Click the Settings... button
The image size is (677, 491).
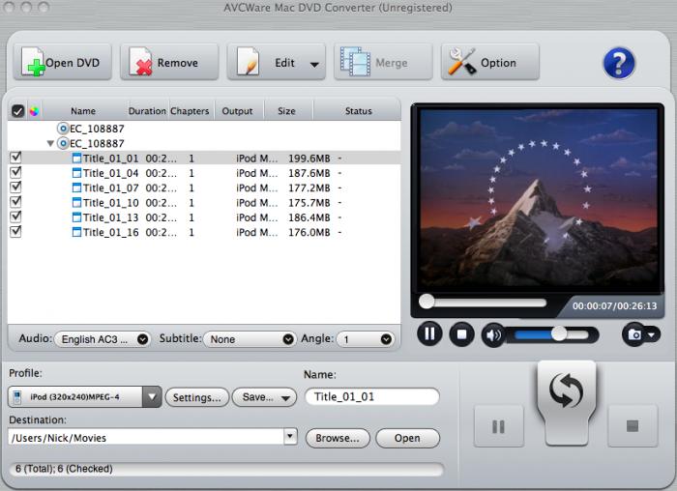(197, 397)
